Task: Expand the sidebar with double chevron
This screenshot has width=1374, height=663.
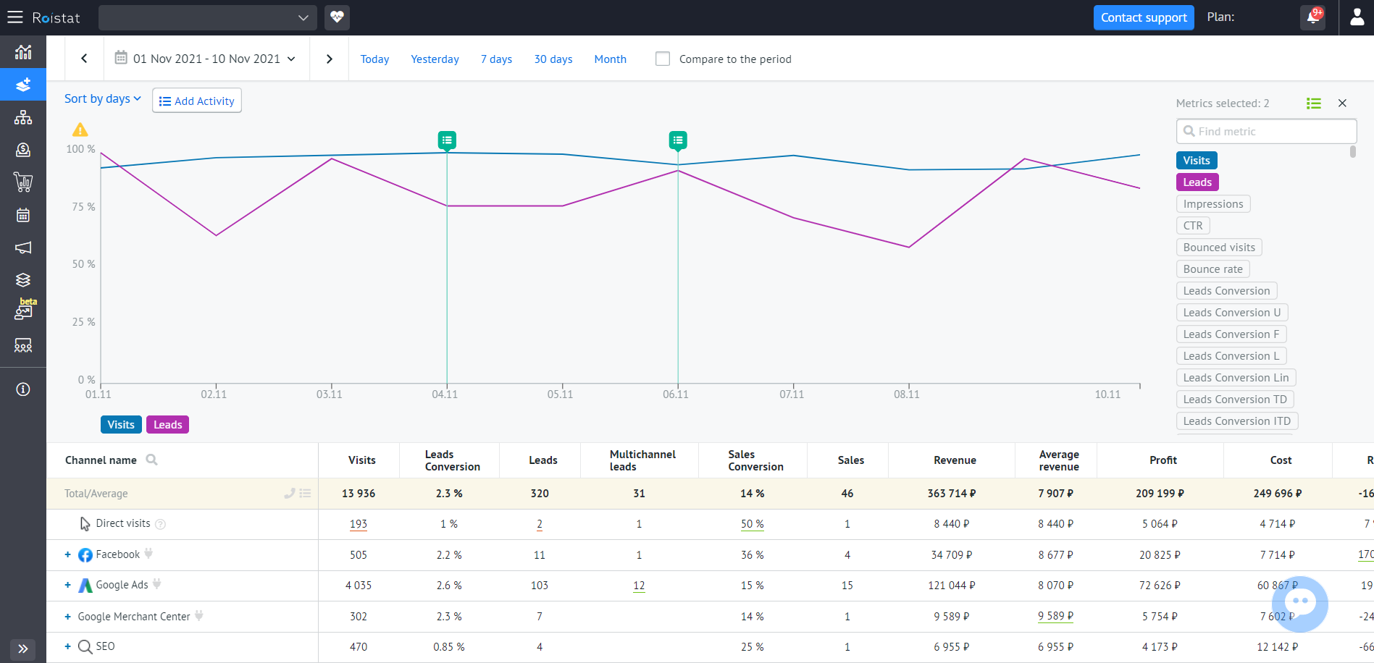Action: coord(23,649)
